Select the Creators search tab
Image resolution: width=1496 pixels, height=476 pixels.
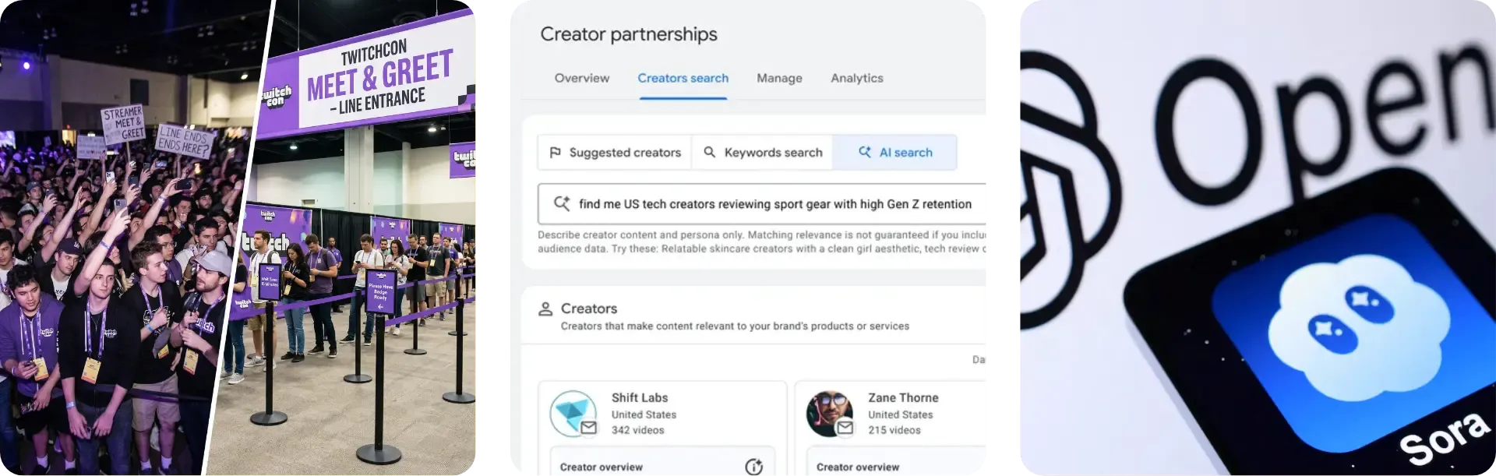pyautogui.click(x=683, y=78)
